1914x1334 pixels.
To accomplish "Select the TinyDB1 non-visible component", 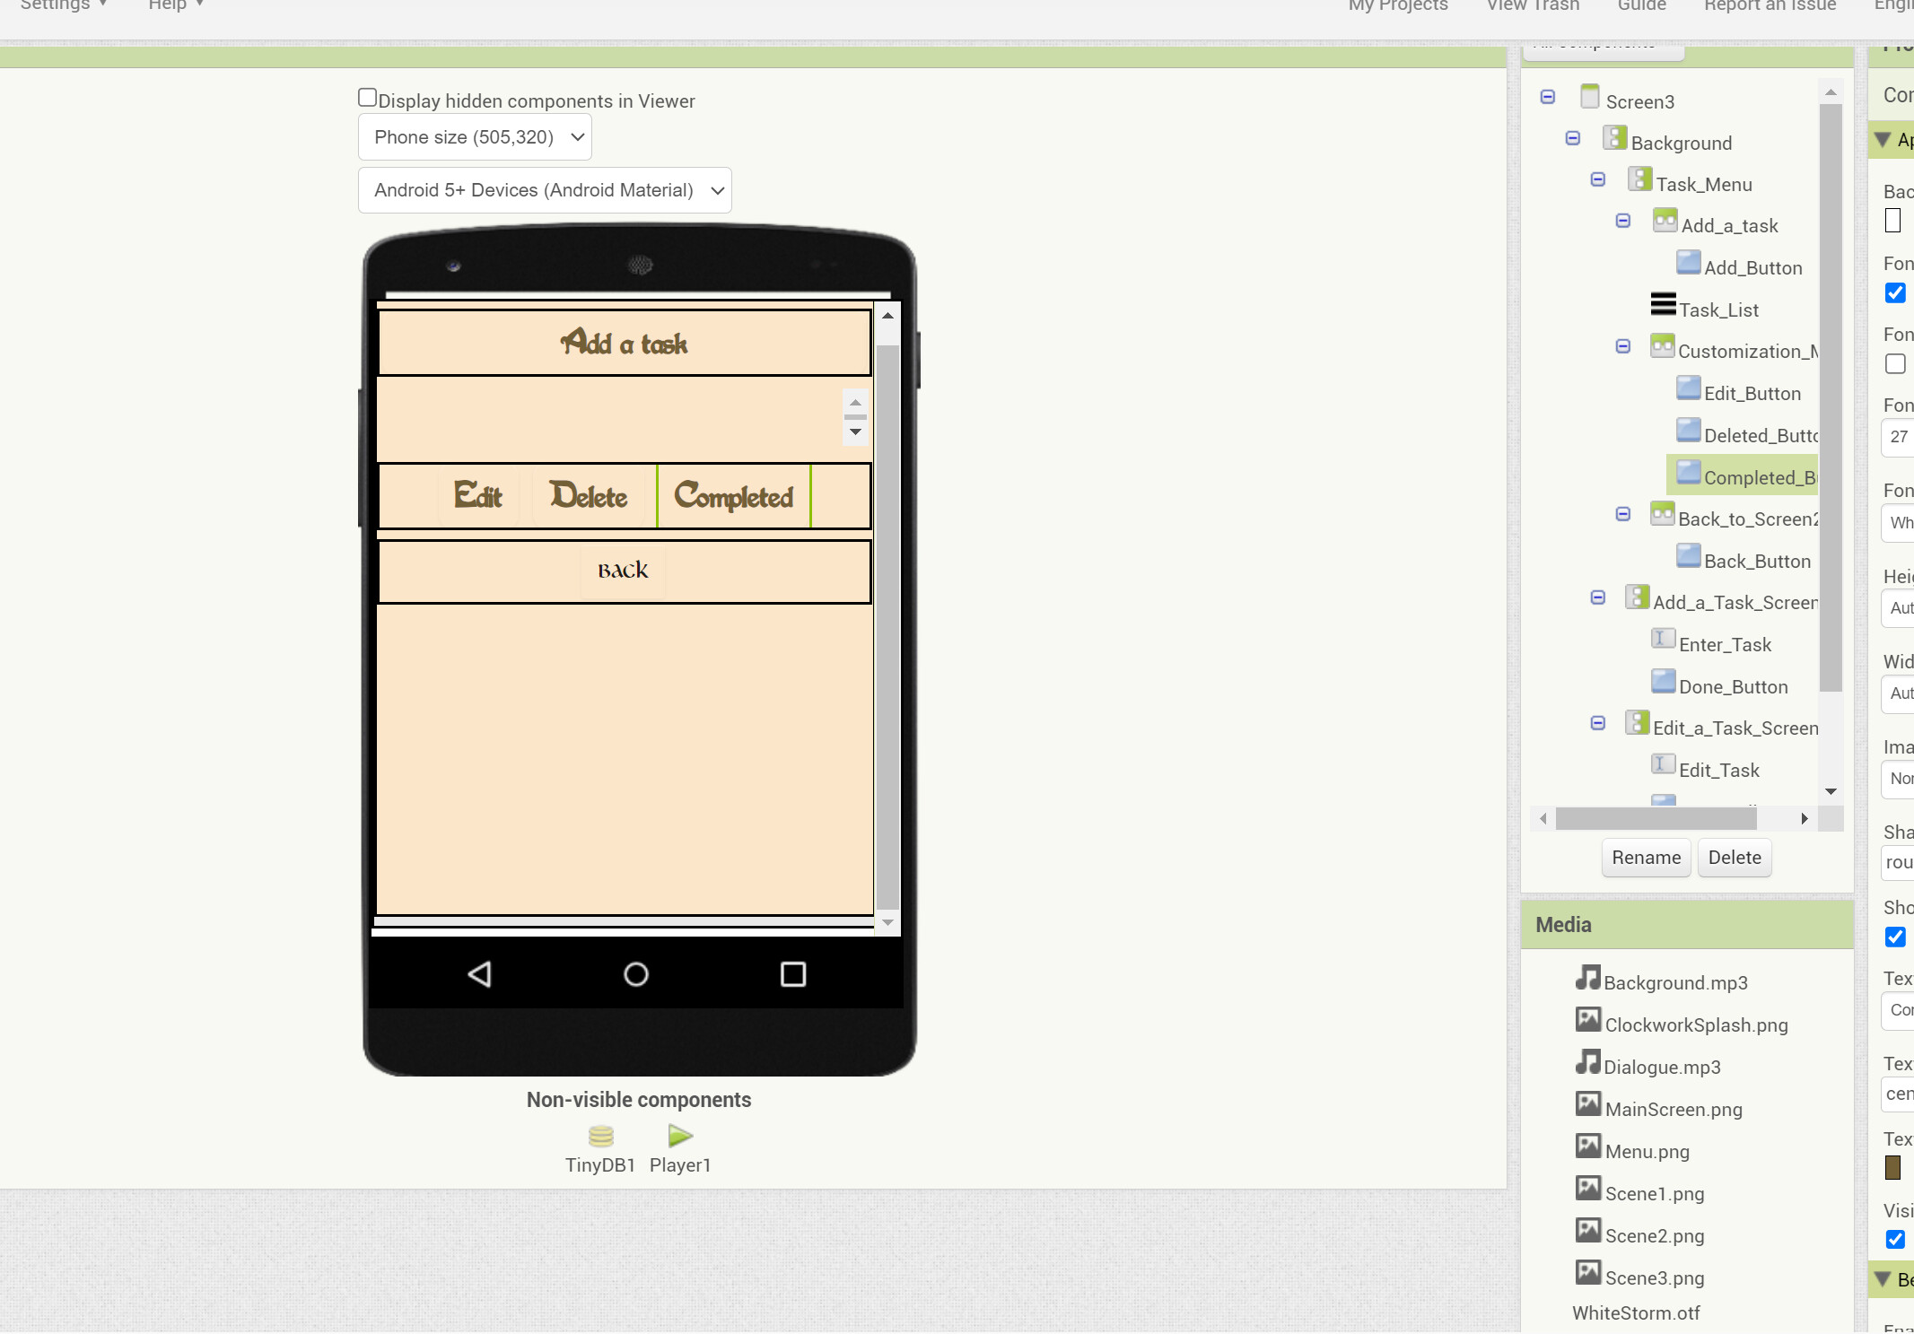I will pyautogui.click(x=599, y=1141).
